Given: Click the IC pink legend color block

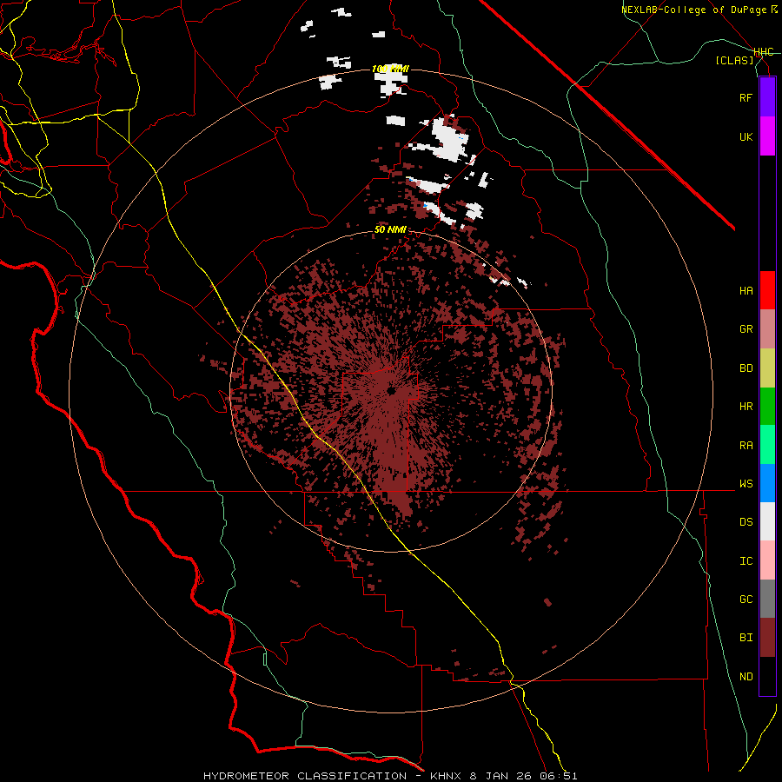Looking at the screenshot, I should coord(767,560).
